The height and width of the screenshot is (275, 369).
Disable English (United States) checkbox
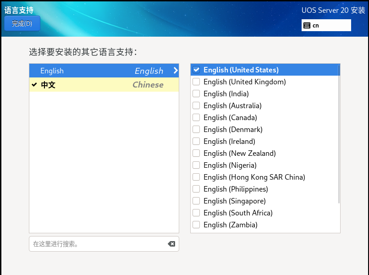(x=196, y=70)
